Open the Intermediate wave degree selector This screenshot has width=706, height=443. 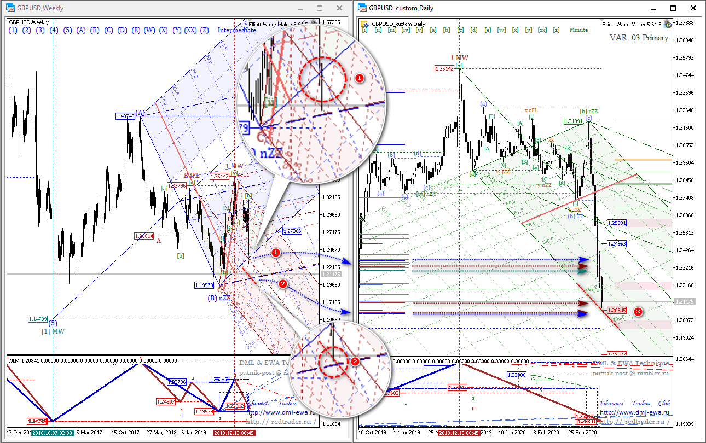click(x=236, y=30)
